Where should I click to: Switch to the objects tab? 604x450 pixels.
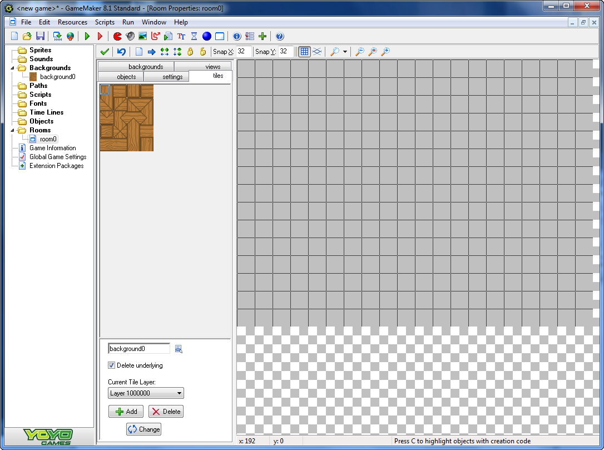coord(126,77)
